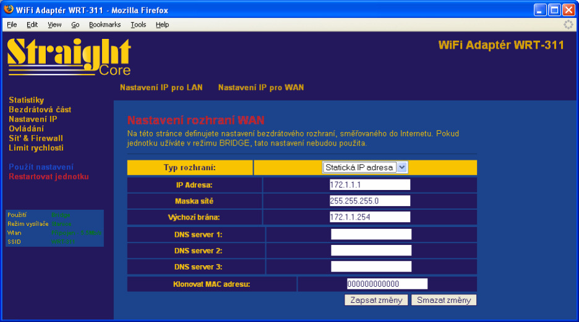This screenshot has height=322, width=579.
Task: Open the View menu
Action: click(x=54, y=25)
